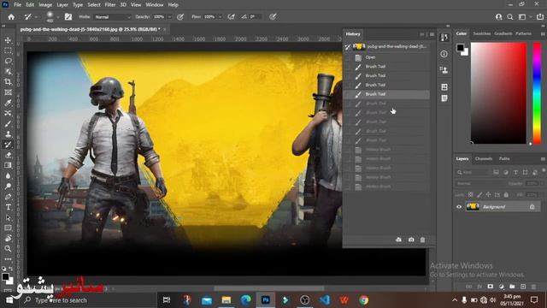The width and height of the screenshot is (547, 308).
Task: Toggle lock transparent pixels in Layers
Action: [471, 194]
